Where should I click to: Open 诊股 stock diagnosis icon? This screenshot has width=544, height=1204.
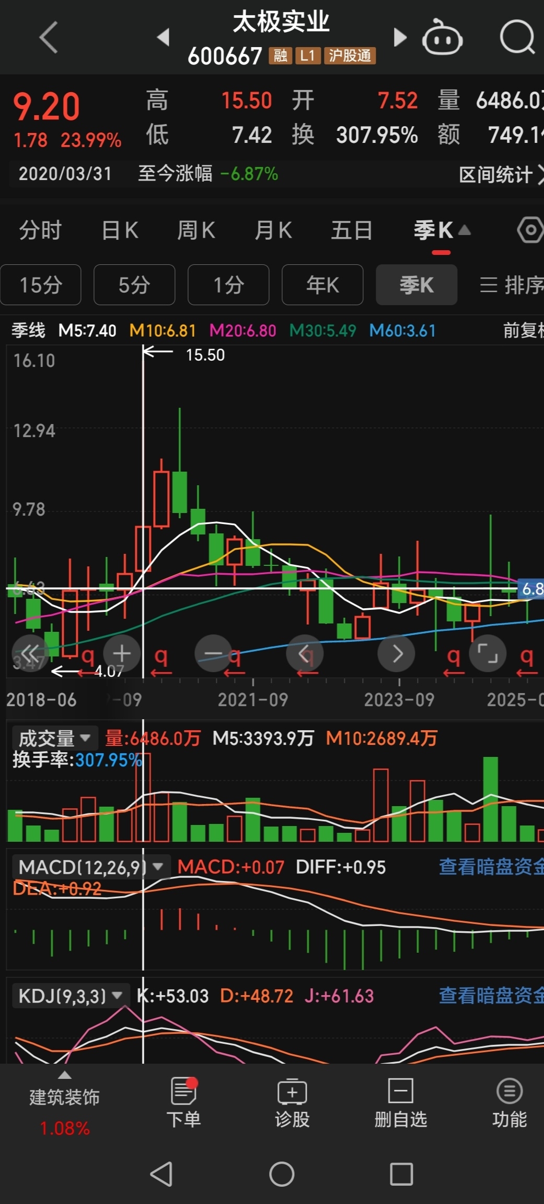point(292,1103)
